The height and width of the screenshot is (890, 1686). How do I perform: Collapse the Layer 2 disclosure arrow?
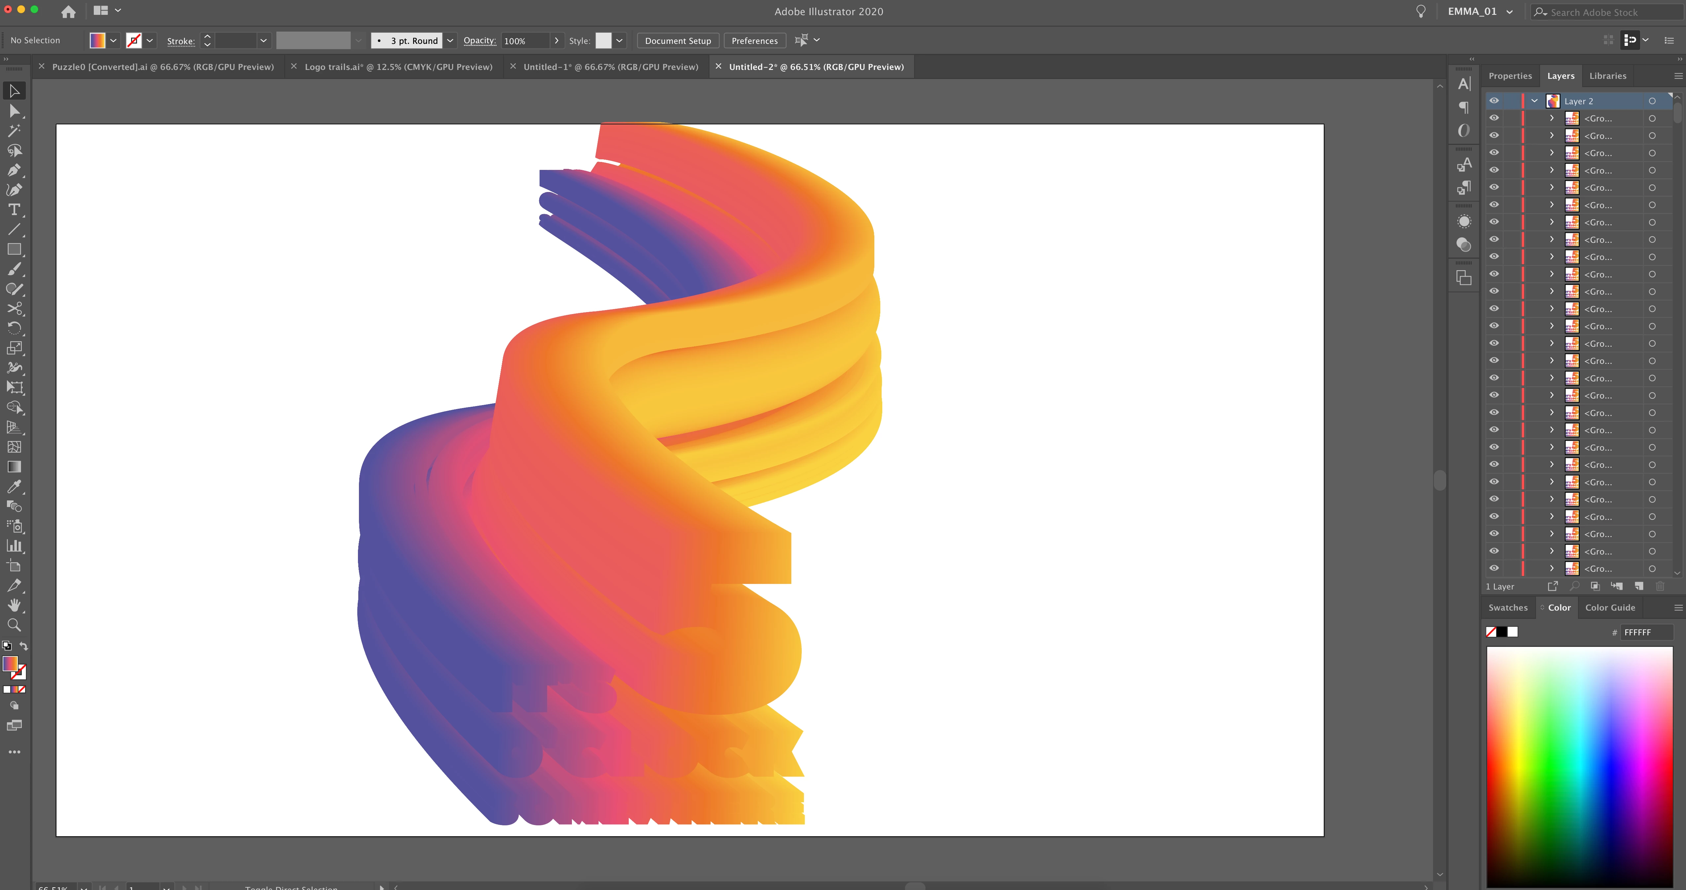click(x=1534, y=101)
